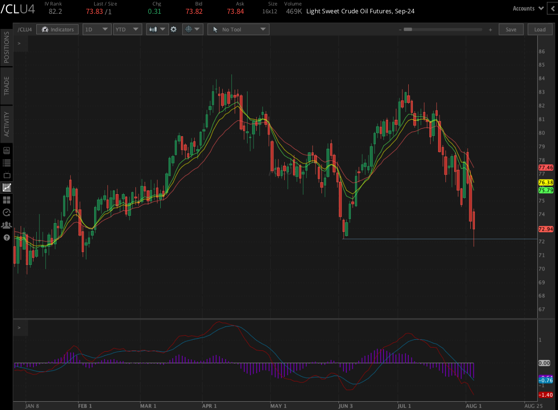The image size is (558, 410).
Task: Open the news book icon in sidebar
Action: [6, 150]
